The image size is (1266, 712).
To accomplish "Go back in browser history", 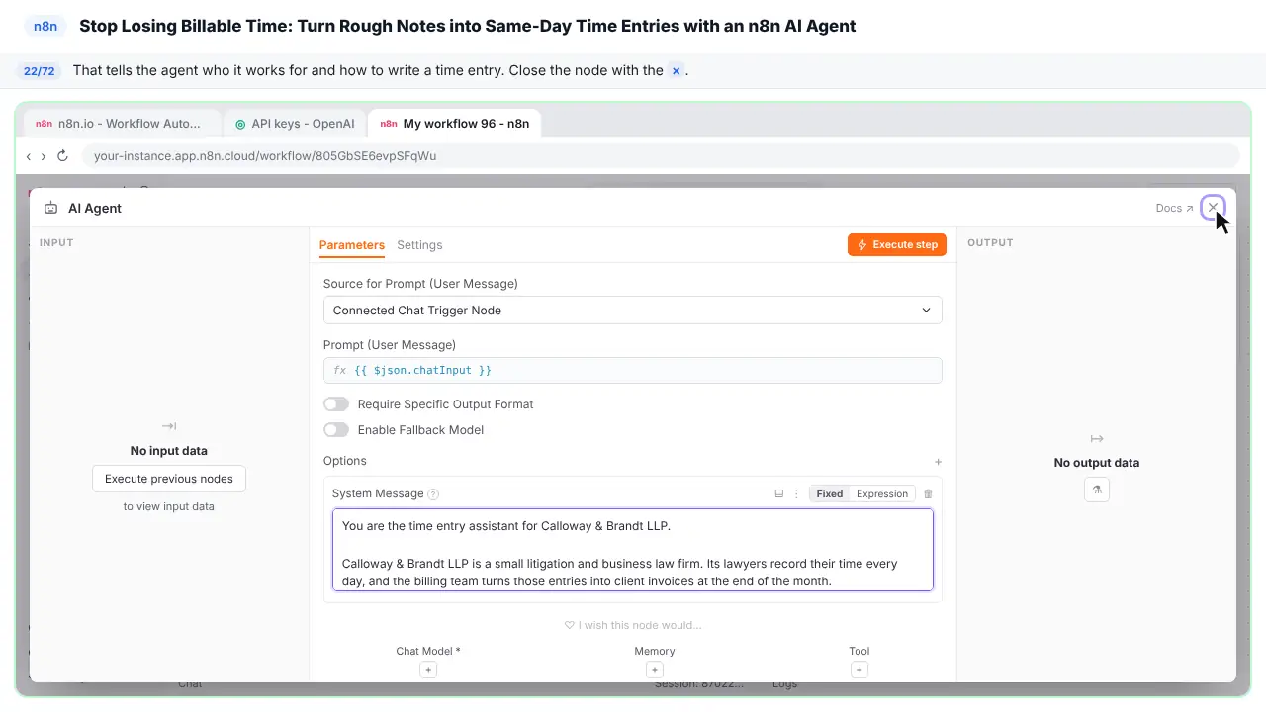I will tap(29, 156).
